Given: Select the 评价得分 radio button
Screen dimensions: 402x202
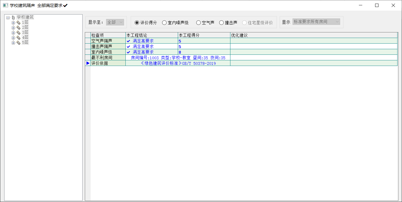Looking at the screenshot, I should pos(137,23).
